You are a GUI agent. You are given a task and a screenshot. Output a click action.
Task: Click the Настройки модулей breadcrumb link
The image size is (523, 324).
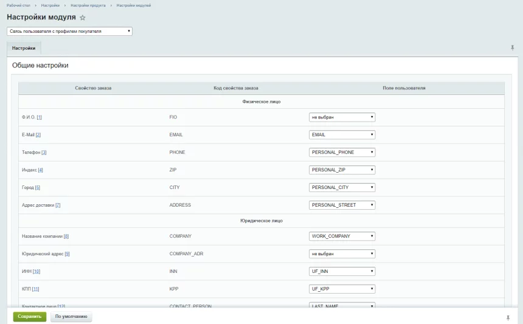[134, 5]
